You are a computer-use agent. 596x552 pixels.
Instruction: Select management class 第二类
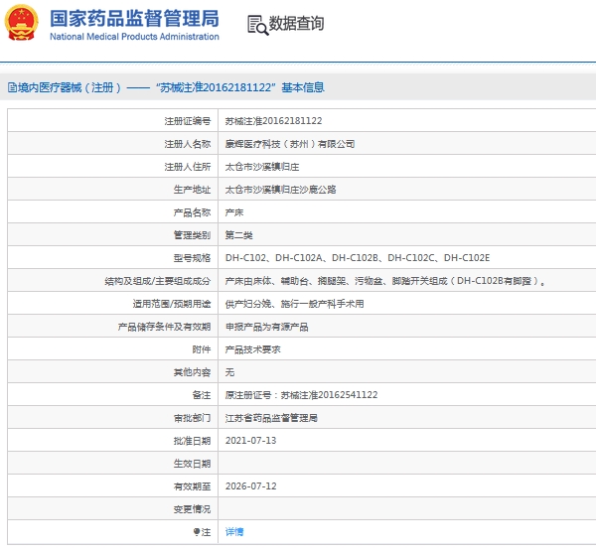click(238, 235)
